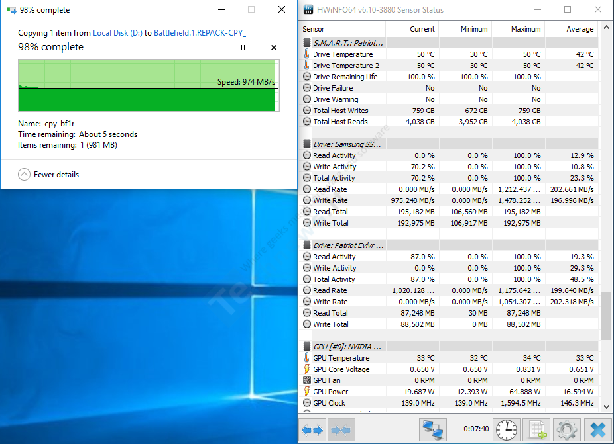The image size is (614, 444).
Task: Select the Patriot Evlvr Write Activity row label
Action: 334,268
